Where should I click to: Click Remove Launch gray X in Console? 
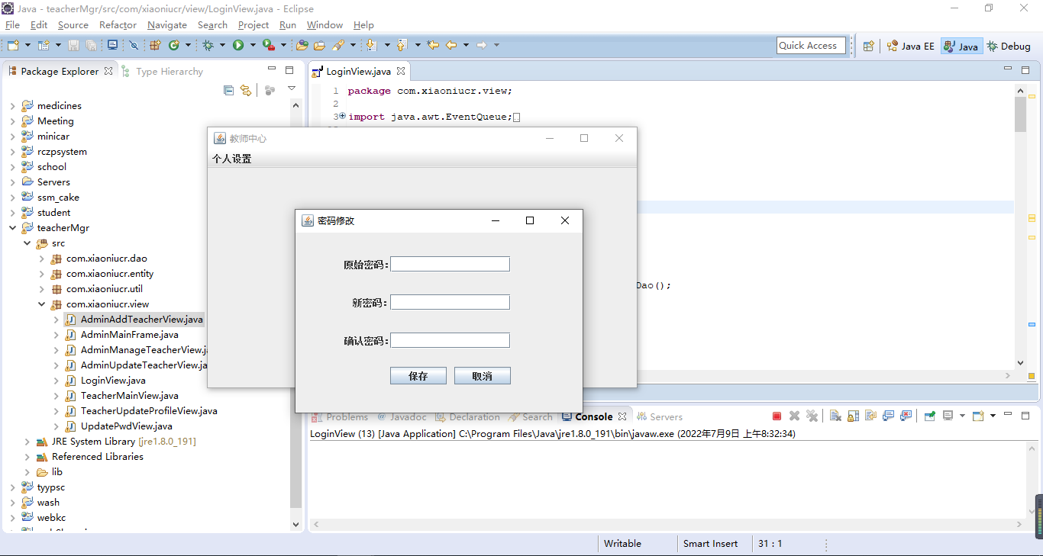(794, 416)
